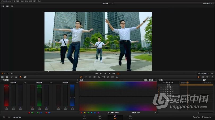Swap green and blue channels
The image size is (215, 120).
coord(39,113)
